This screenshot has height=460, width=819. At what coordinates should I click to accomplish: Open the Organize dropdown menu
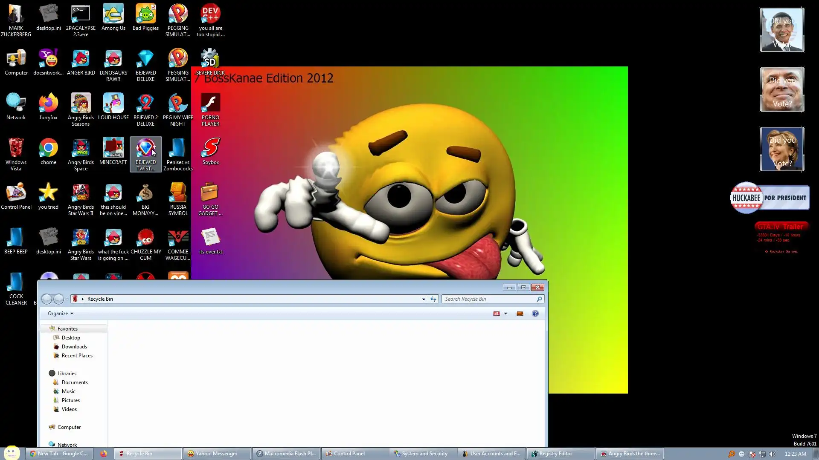(x=60, y=313)
